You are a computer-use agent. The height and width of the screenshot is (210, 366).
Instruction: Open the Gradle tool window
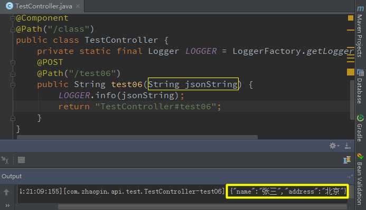point(360,128)
